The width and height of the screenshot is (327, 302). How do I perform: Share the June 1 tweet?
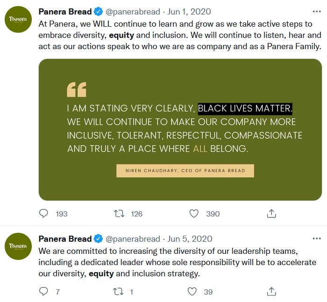click(x=271, y=214)
